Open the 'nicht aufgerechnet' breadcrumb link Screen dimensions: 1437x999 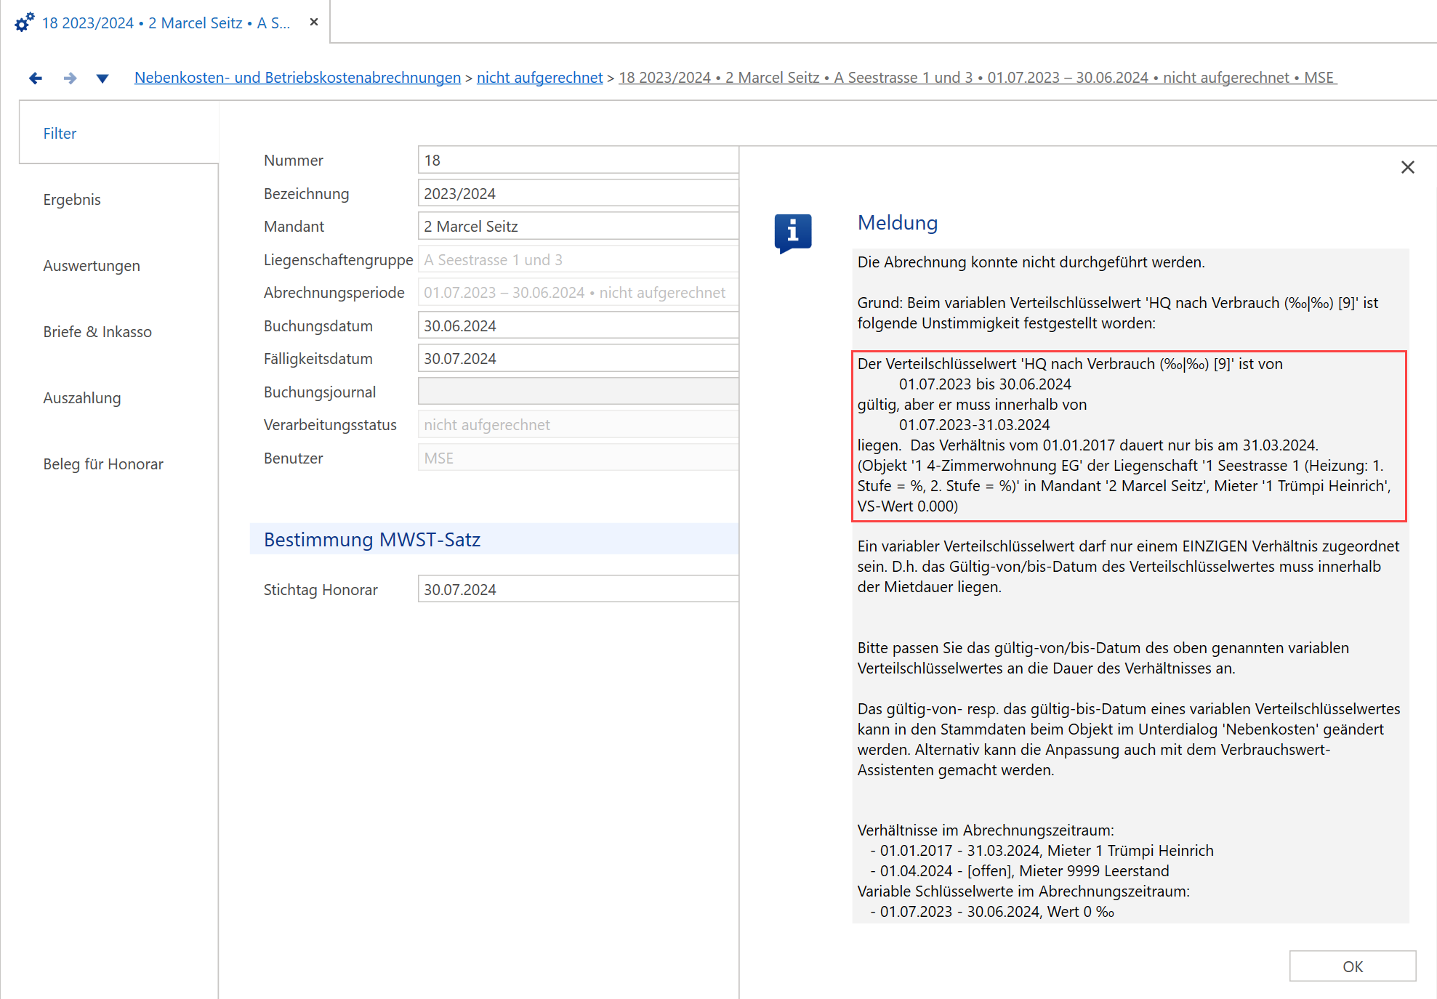pos(540,78)
